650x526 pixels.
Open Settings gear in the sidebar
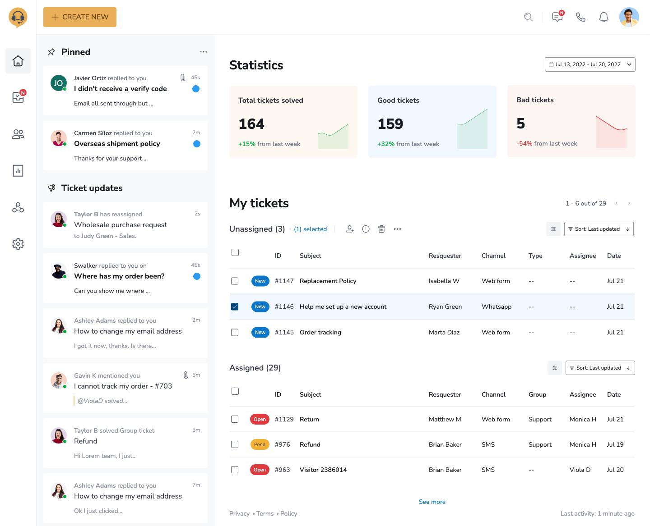coord(18,244)
